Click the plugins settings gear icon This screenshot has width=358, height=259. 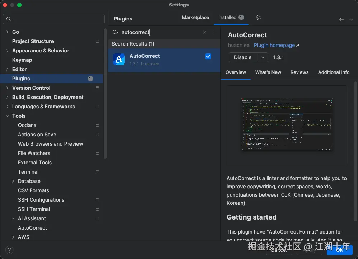(x=258, y=18)
